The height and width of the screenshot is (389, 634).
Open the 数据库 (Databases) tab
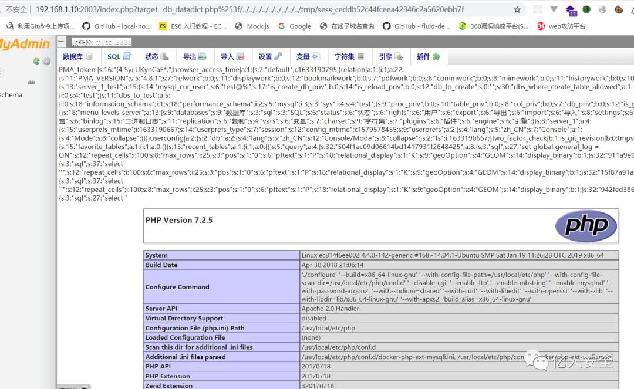tap(77, 57)
